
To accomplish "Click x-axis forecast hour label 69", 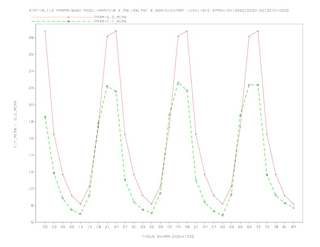I will 249,227.
